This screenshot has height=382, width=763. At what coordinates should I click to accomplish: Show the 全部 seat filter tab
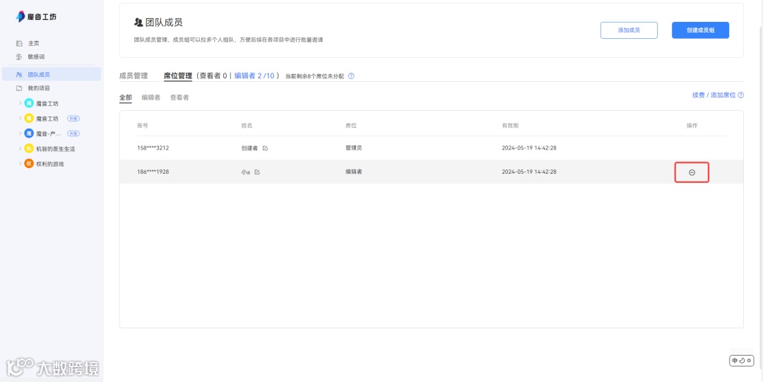point(126,97)
